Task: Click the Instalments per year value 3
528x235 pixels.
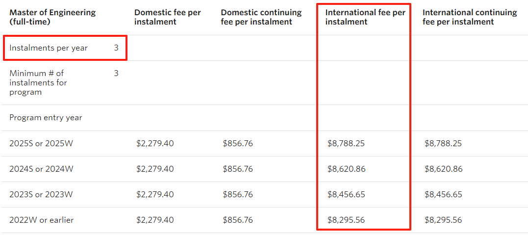Action: 116,48
